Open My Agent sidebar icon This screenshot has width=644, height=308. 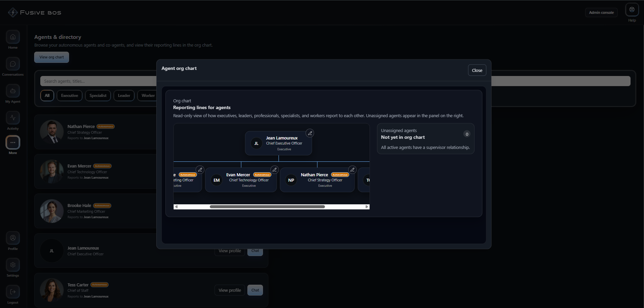coord(13,91)
